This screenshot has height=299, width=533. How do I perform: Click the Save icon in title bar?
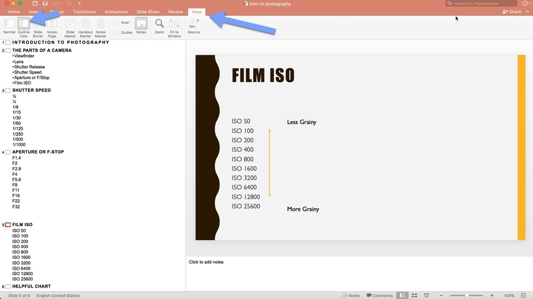coord(45,4)
